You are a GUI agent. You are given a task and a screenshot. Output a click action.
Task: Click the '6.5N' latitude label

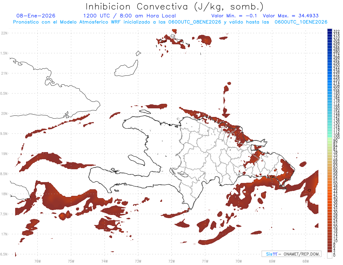[4, 254]
